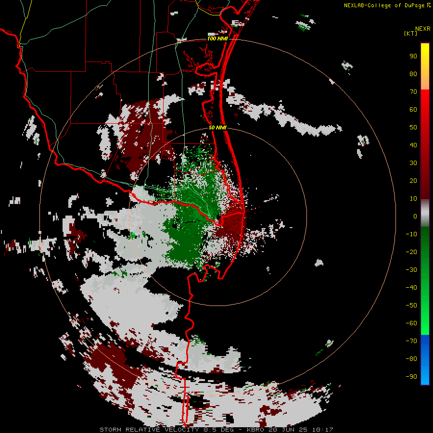Click the -80 value on velocity scale
The height and width of the screenshot is (433, 433).
(x=411, y=359)
